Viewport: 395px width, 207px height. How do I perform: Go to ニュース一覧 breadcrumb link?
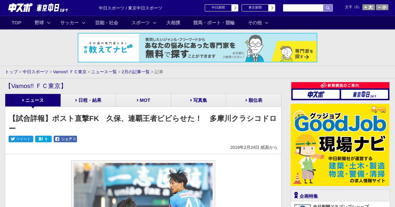pyautogui.click(x=104, y=72)
